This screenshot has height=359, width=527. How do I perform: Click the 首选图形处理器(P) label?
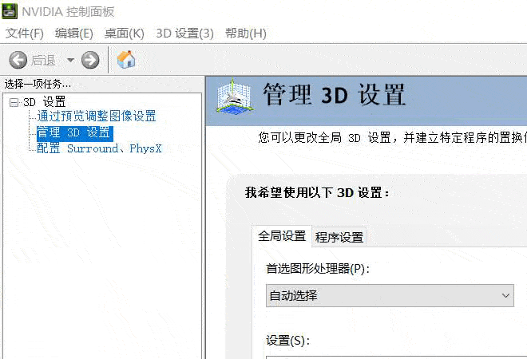pyautogui.click(x=318, y=269)
